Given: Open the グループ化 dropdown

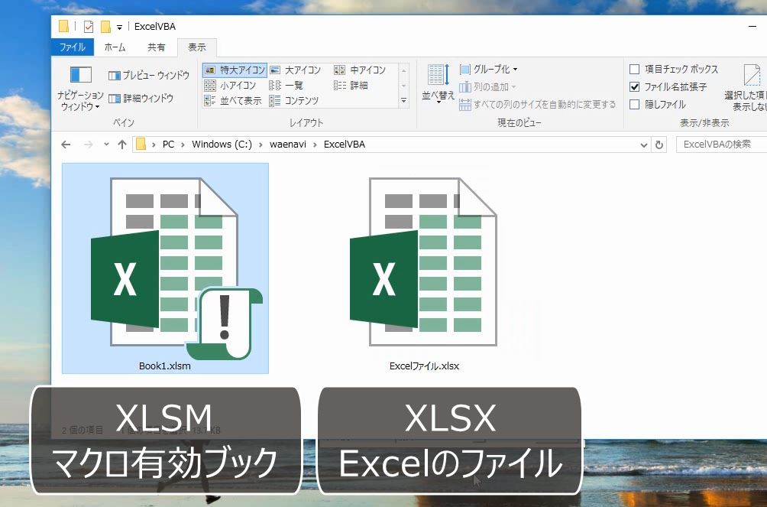Looking at the screenshot, I should tap(488, 69).
